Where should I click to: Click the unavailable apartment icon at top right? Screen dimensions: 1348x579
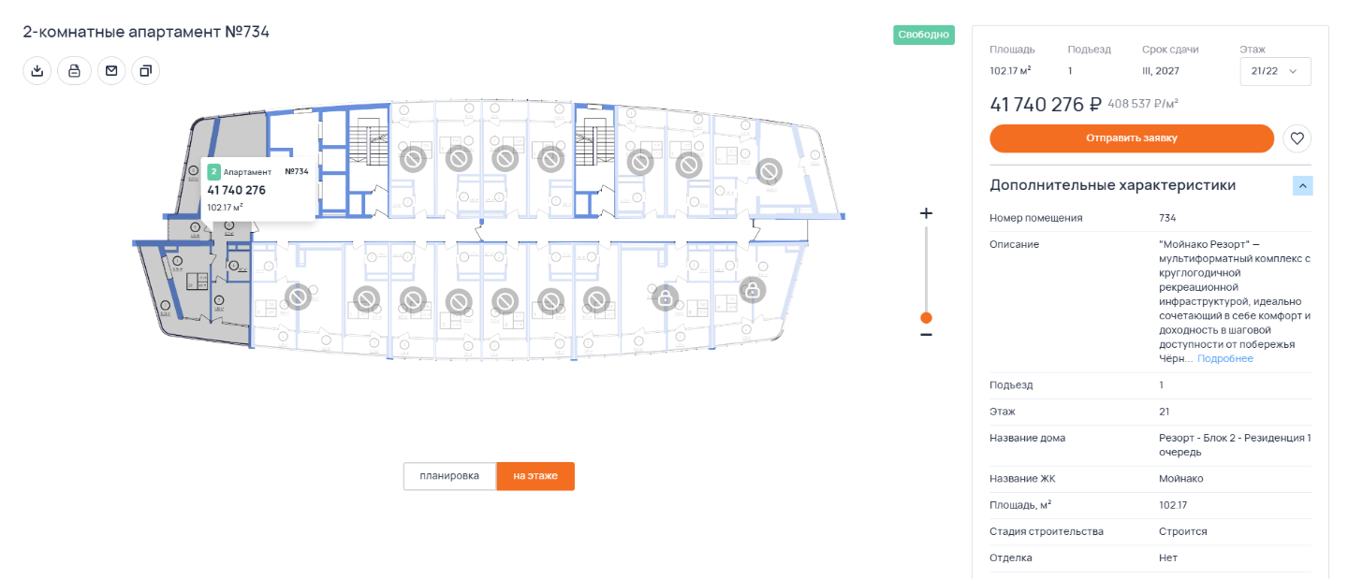[769, 171]
